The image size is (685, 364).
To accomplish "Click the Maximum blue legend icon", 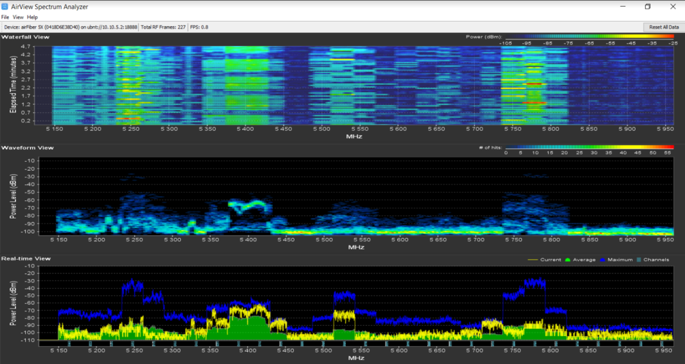I will pos(602,260).
